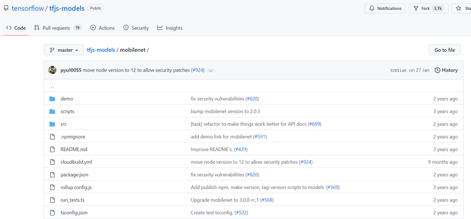Open the pyu10055 author link
Image resolution: width=471 pixels, height=219 pixels.
pyautogui.click(x=71, y=70)
